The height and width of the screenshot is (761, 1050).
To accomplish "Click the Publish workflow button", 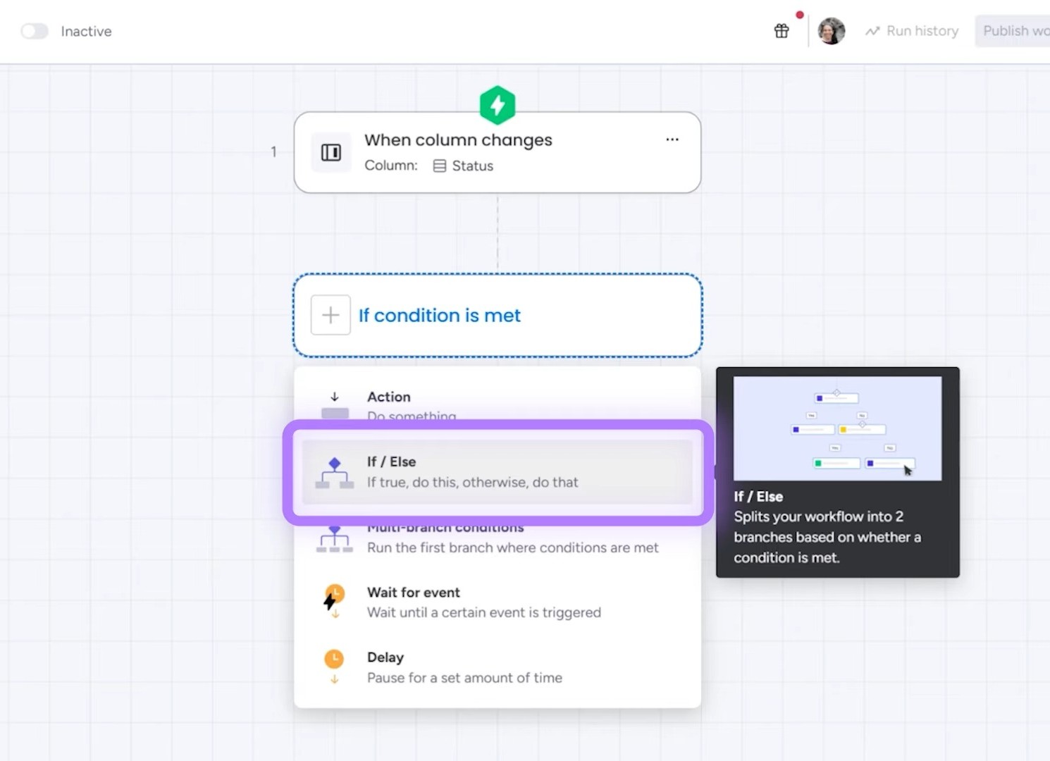I will [1014, 30].
